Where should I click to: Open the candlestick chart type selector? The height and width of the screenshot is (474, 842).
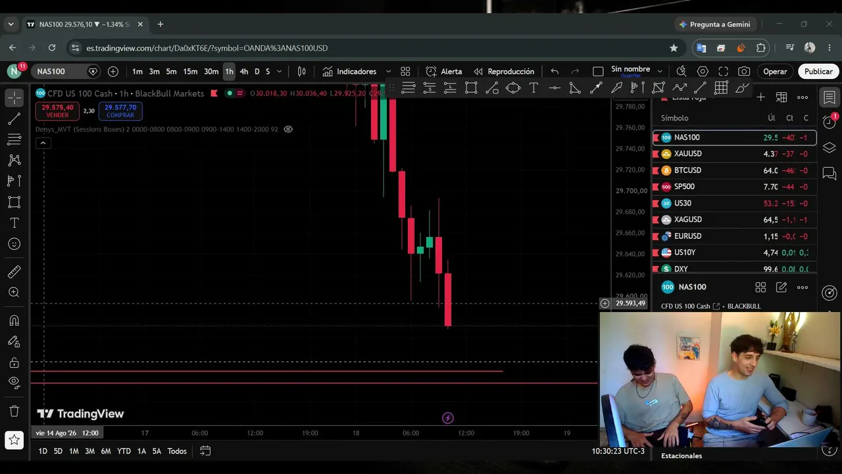tap(301, 71)
